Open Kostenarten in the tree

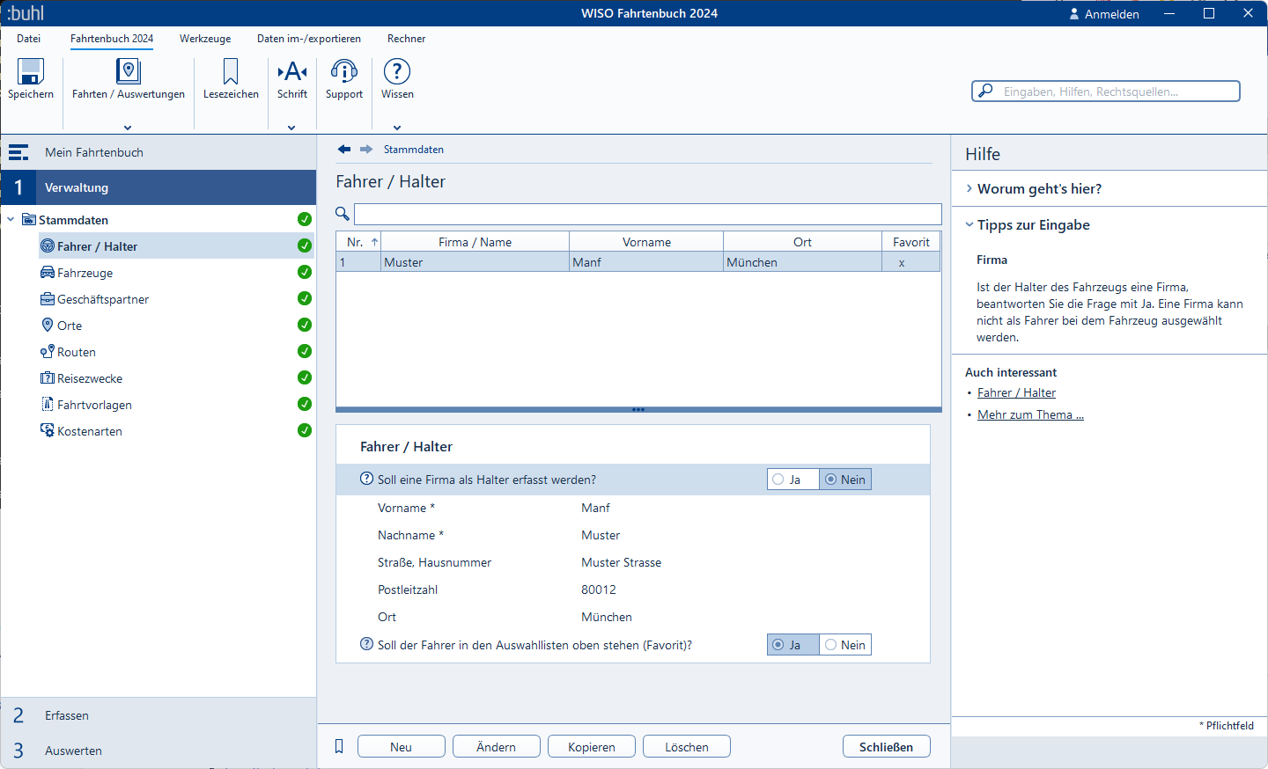tap(90, 431)
